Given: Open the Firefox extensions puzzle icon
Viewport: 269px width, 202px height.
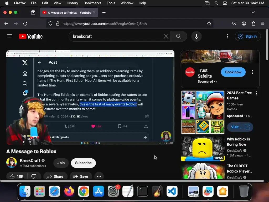Looking at the screenshot, I should click(253, 23).
